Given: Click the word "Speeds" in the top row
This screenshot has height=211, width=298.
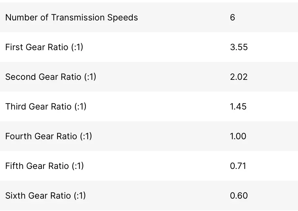Looking at the screenshot, I should pyautogui.click(x=123, y=17).
